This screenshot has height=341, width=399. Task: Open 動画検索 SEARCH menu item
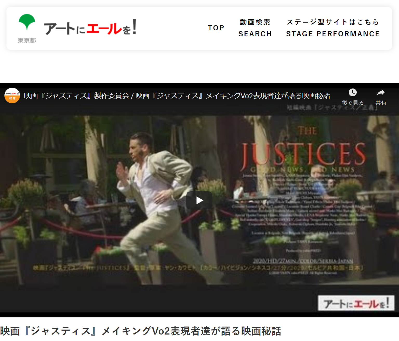(x=255, y=28)
